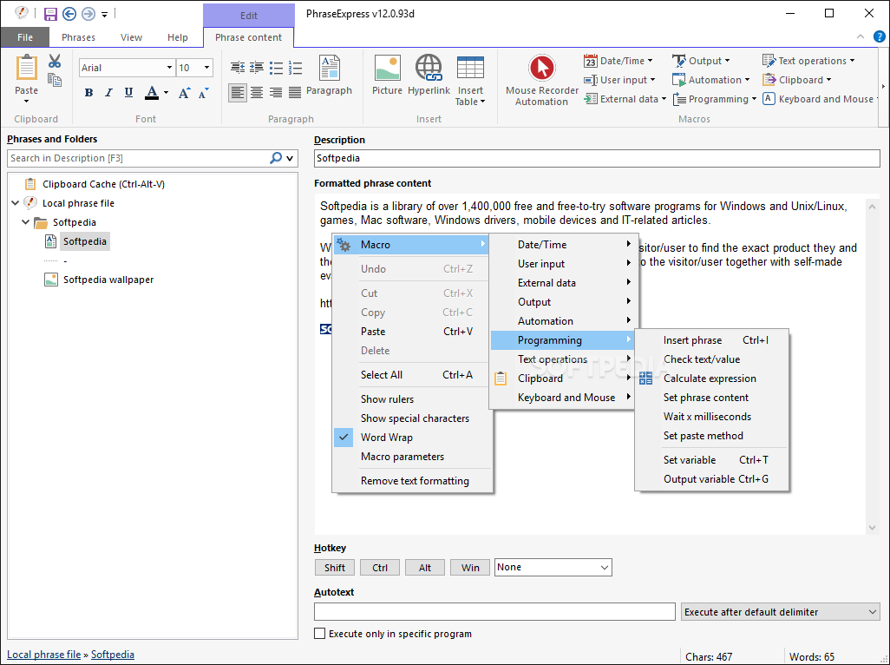890x665 pixels.
Task: Click the Autotext input field
Action: 494,612
